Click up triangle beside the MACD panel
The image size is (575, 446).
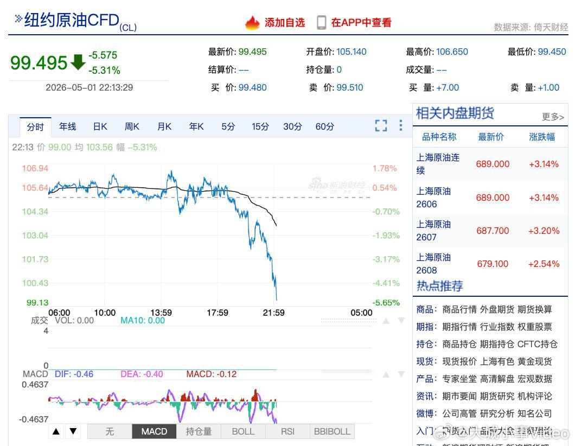(386, 374)
